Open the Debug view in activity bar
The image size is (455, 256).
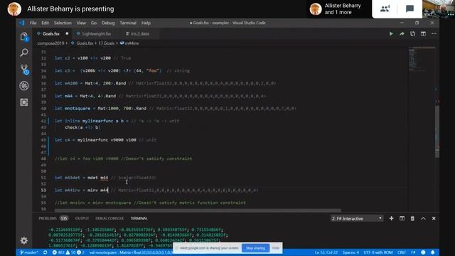tap(24, 85)
